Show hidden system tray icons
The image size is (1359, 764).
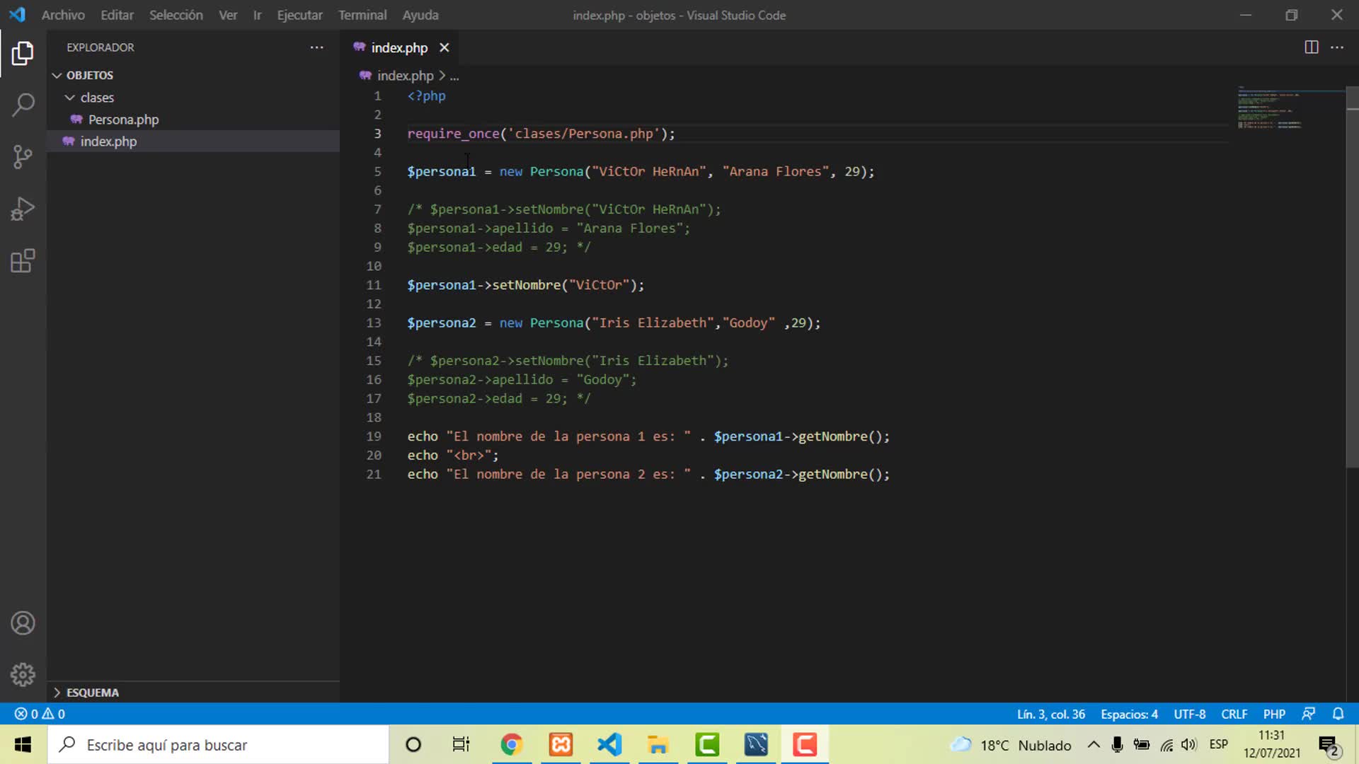(x=1094, y=744)
